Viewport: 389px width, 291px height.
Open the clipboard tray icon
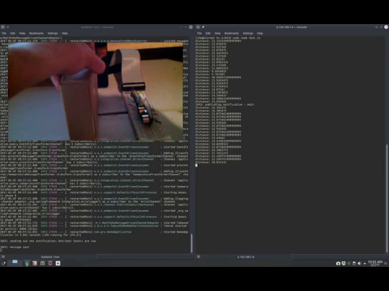click(x=354, y=264)
